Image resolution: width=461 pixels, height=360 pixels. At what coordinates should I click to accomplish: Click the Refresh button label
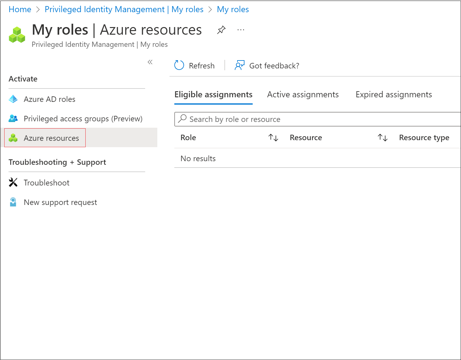click(202, 66)
